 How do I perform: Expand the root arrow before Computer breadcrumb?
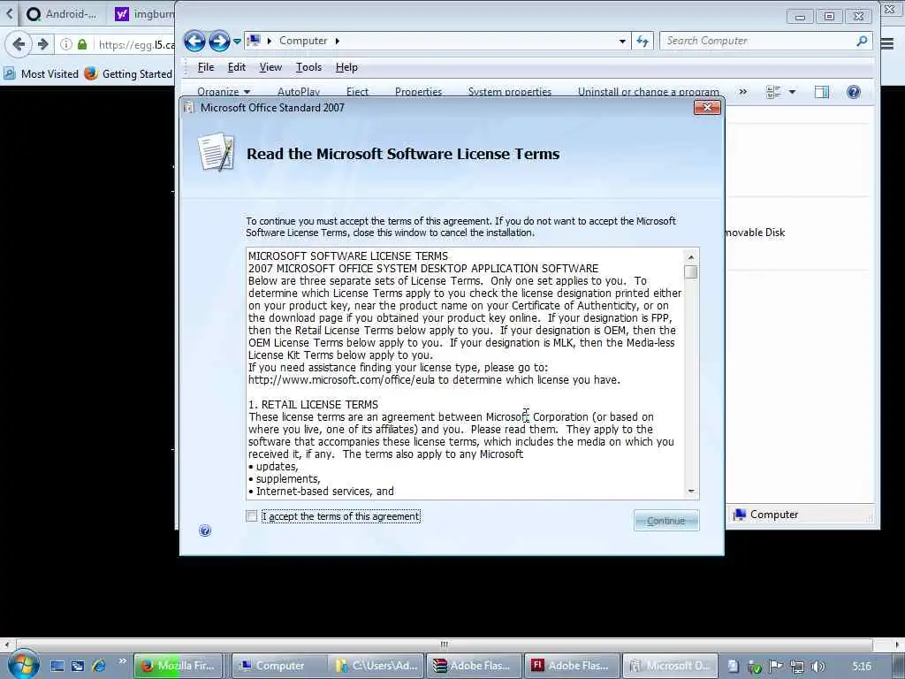pos(269,41)
